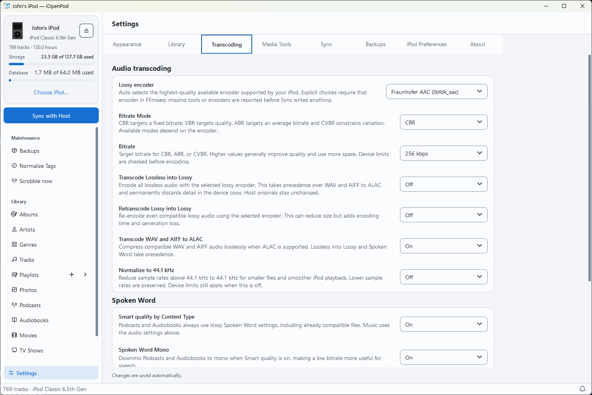Click the Movies film icon
This screenshot has height=395, width=592.
click(14, 335)
